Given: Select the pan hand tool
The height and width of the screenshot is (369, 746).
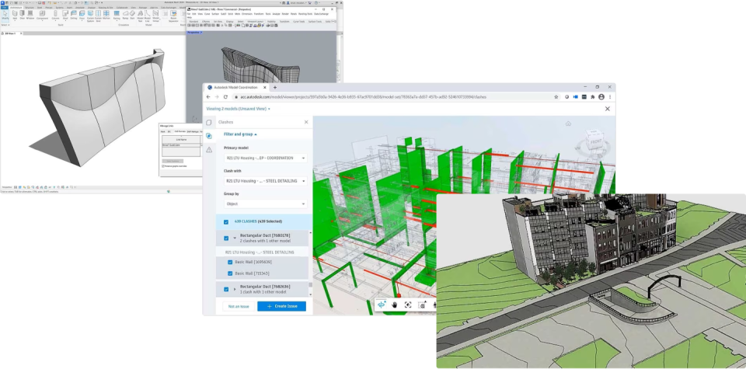Looking at the screenshot, I should point(395,305).
